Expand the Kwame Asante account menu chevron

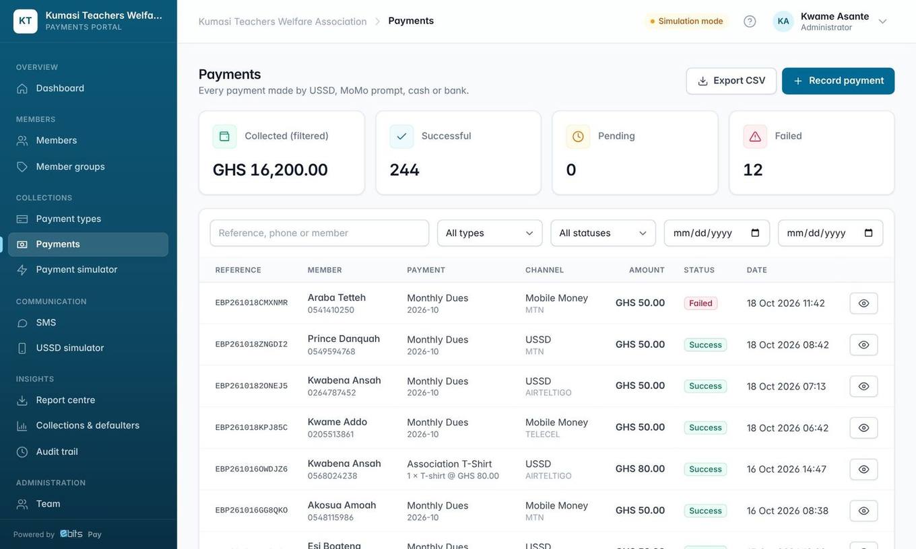(x=882, y=22)
